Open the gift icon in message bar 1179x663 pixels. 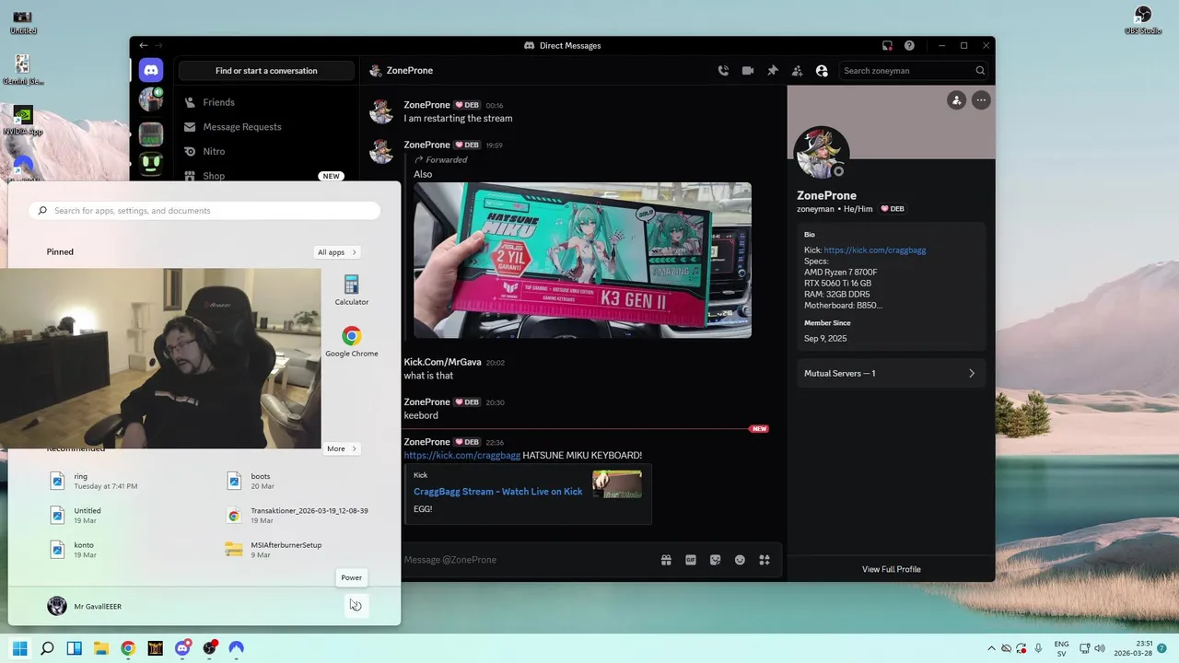pyautogui.click(x=666, y=560)
